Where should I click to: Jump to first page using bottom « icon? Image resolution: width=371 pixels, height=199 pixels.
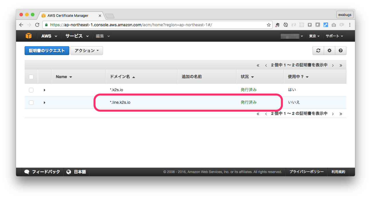click(258, 114)
